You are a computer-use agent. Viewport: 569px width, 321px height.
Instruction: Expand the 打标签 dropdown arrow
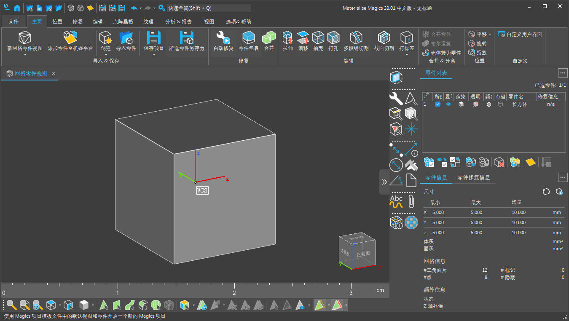[407, 54]
